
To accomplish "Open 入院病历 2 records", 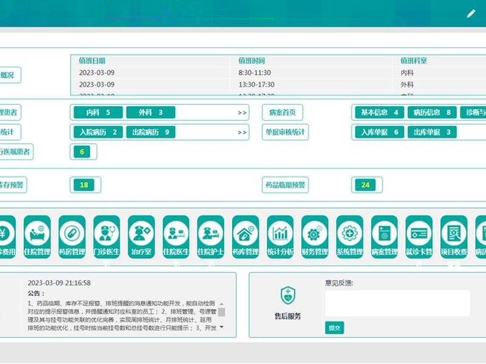I will coord(98,132).
